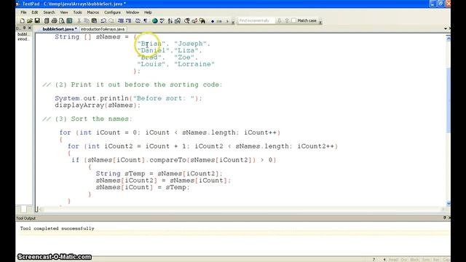The image size is (466, 262).
Task: Open the Search menu
Action: (x=49, y=12)
